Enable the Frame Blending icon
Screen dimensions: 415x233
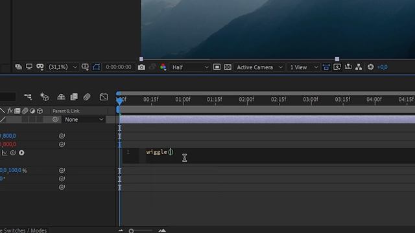74,97
